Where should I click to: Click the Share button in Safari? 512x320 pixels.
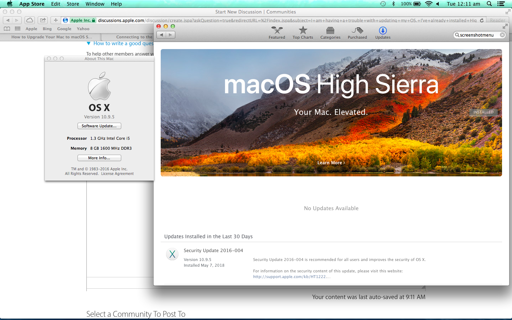[x=43, y=20]
